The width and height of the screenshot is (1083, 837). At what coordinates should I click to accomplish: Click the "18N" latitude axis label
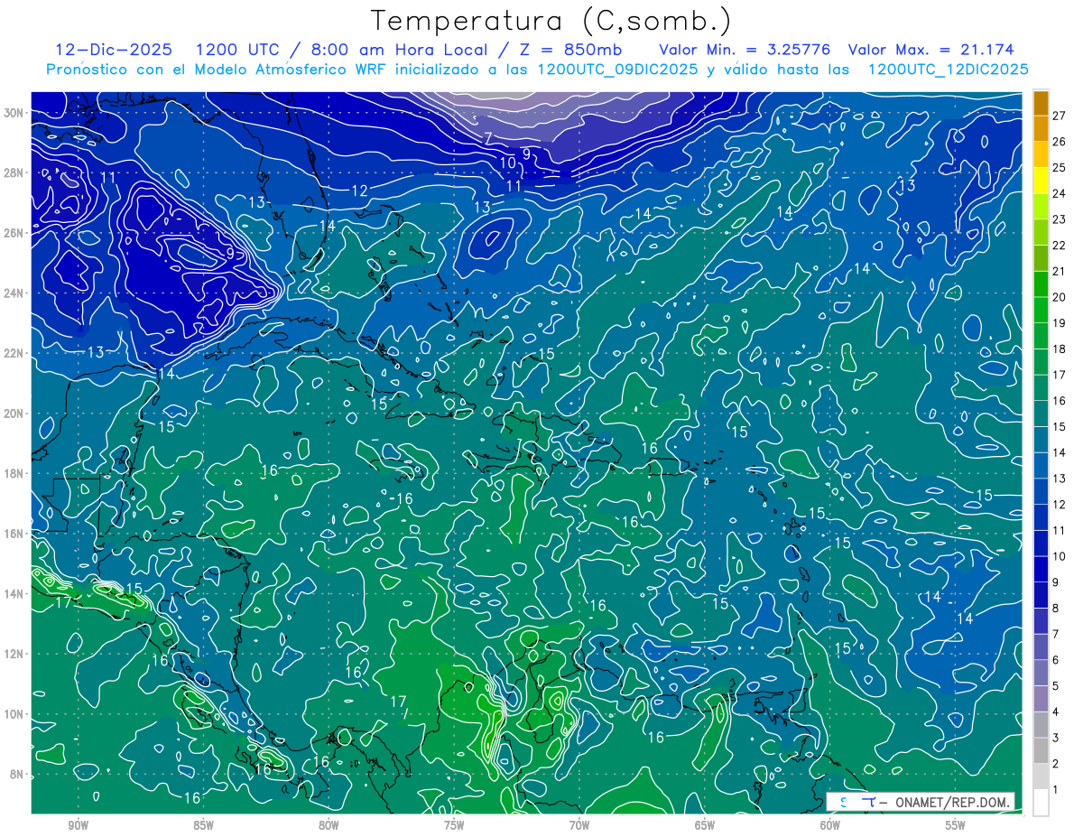coord(14,473)
